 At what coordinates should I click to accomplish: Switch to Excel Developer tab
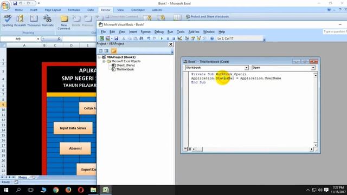click(138, 10)
